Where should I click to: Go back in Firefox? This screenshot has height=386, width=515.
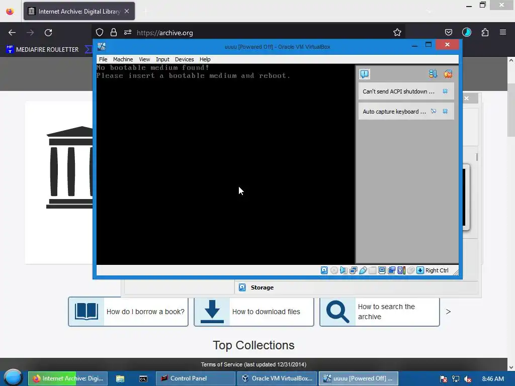tap(12, 33)
